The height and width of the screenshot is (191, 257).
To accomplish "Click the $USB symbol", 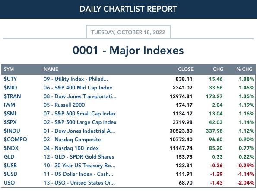I will click(x=10, y=166).
